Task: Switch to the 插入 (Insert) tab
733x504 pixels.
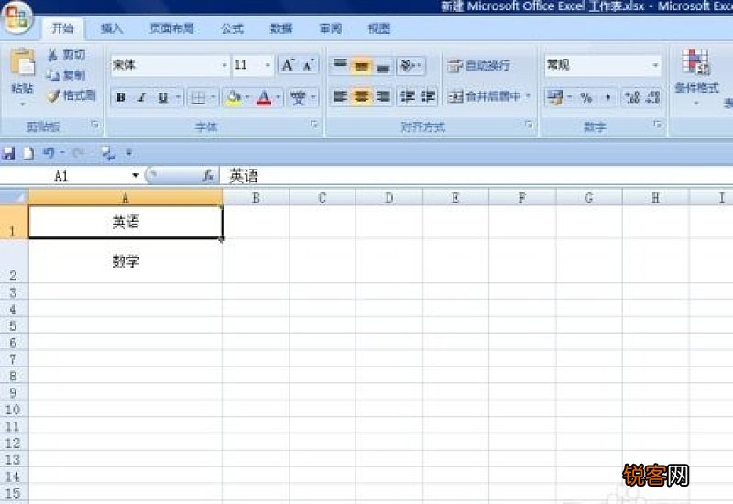Action: [x=112, y=29]
